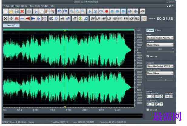The image size is (187, 126).
Task: Adjust the 72% record input slider handle
Action: point(166,80)
